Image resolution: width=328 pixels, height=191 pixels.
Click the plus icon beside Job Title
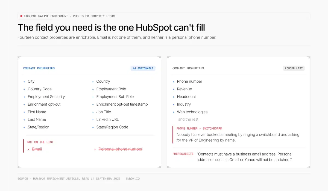tap(93, 112)
